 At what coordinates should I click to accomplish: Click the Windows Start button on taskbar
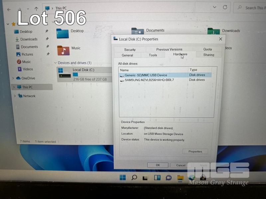click(x=123, y=178)
